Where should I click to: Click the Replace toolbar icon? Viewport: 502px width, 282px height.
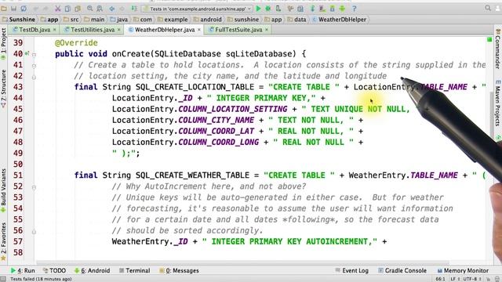(100, 9)
